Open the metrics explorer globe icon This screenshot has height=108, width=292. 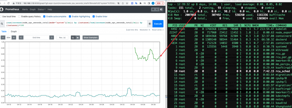pyautogui.click(x=150, y=24)
